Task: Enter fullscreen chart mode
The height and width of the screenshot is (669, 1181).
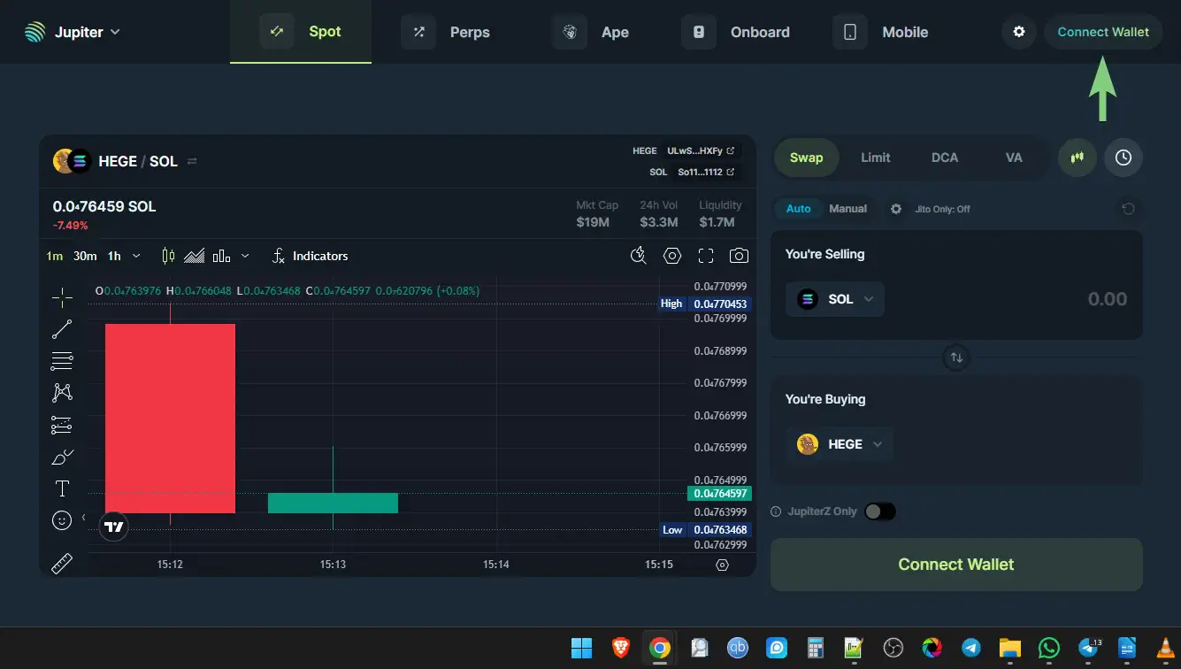Action: pos(705,256)
